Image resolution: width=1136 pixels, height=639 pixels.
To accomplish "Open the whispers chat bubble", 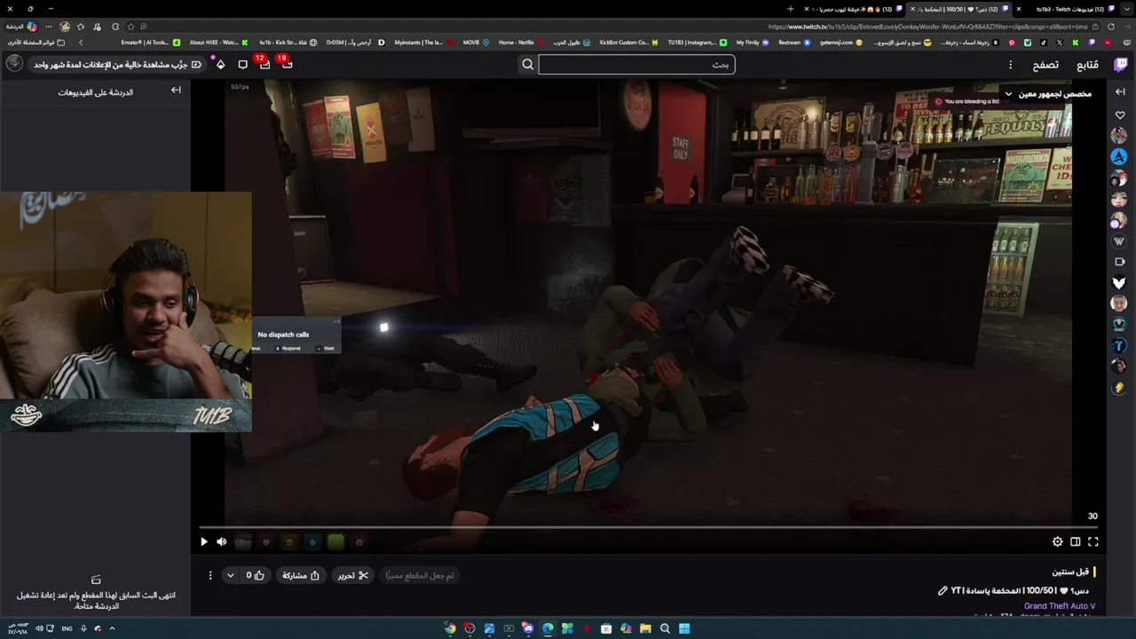I will click(242, 64).
